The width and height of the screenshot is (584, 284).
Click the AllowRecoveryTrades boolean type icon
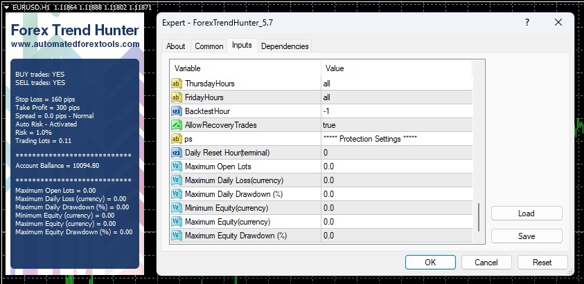click(x=177, y=125)
